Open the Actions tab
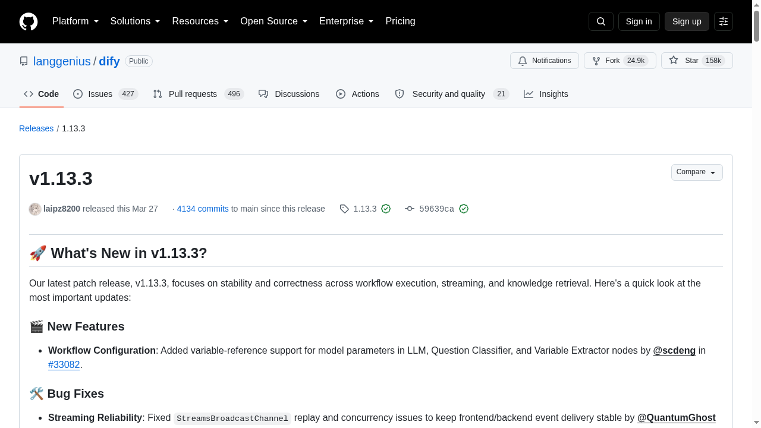 (357, 94)
